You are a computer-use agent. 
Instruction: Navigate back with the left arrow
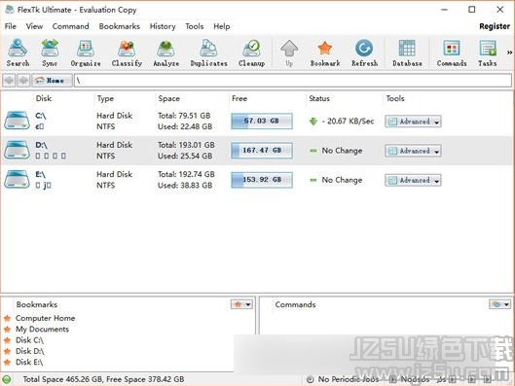click(x=9, y=81)
